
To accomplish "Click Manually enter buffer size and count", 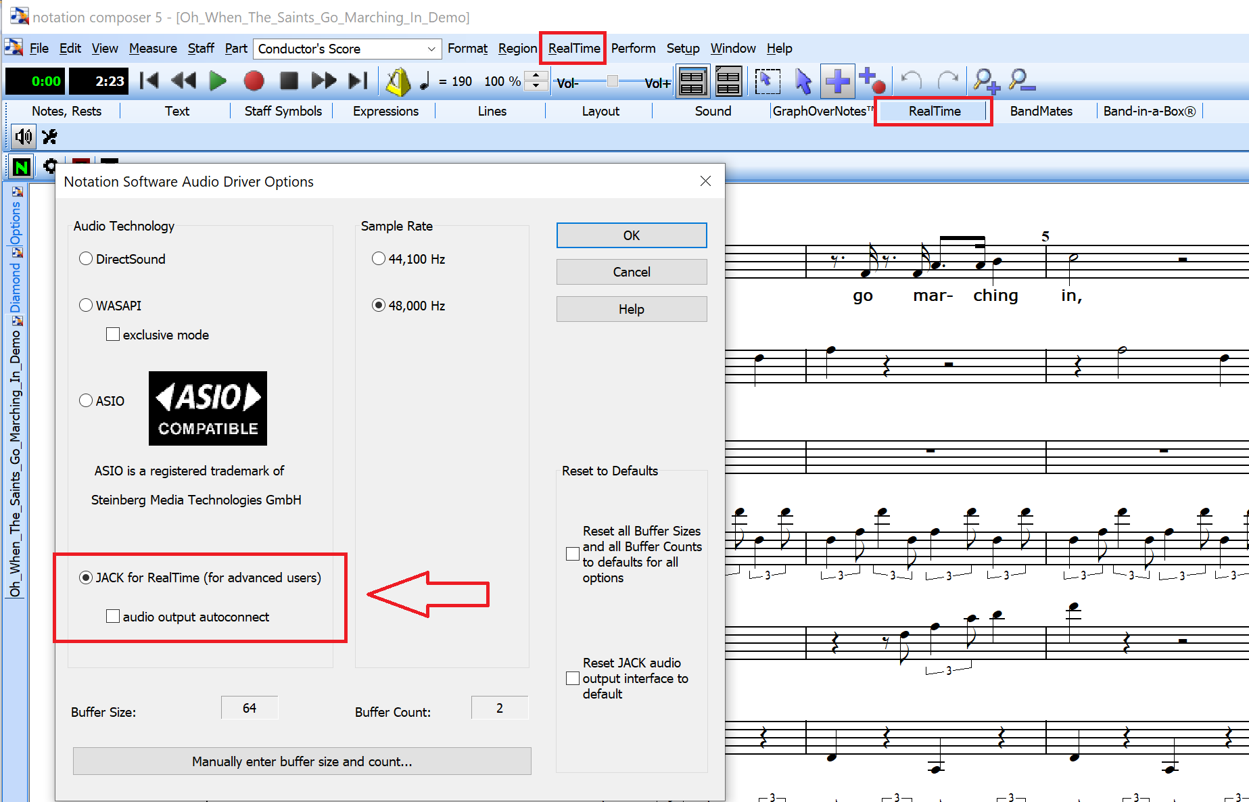I will (x=302, y=761).
